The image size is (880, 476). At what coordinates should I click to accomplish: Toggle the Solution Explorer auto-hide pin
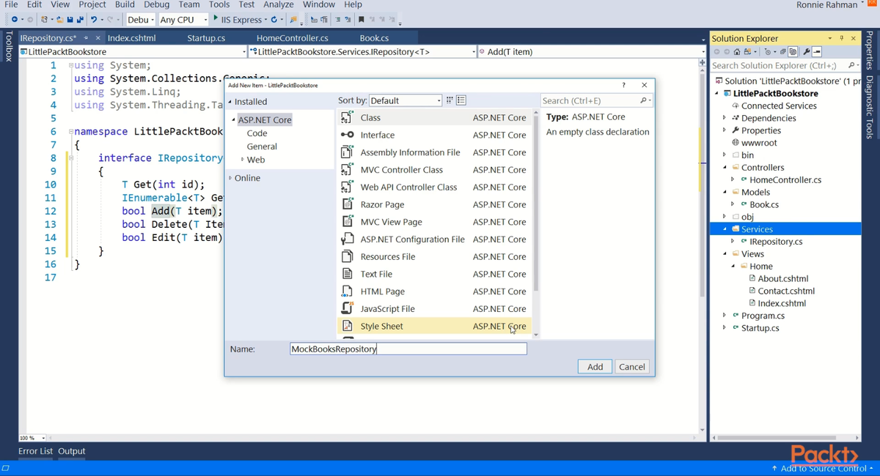842,38
